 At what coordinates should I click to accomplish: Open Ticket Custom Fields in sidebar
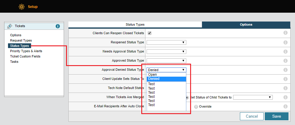25,56
